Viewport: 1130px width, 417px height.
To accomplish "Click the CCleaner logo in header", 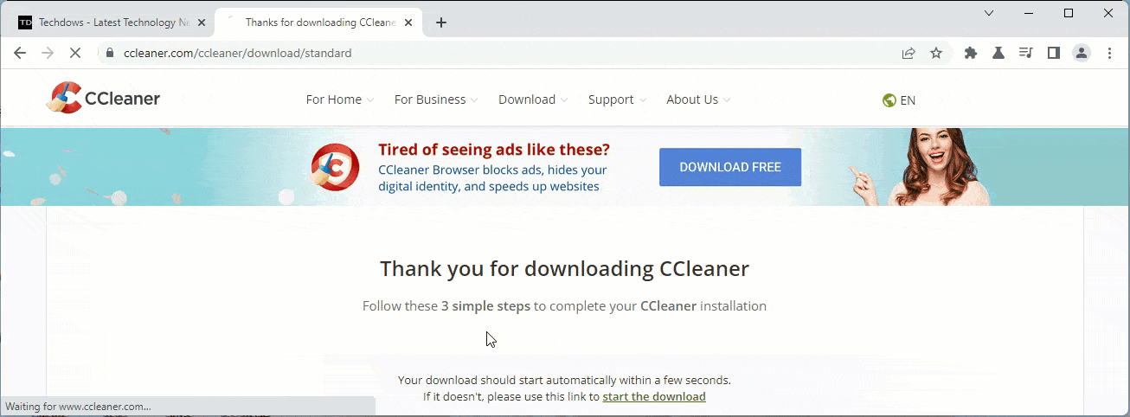I will pyautogui.click(x=104, y=98).
